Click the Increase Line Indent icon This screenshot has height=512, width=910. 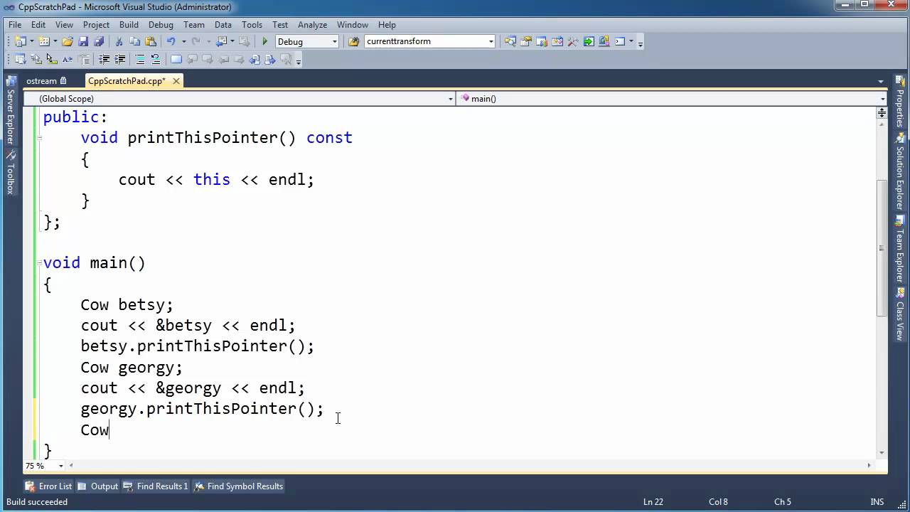(119, 59)
